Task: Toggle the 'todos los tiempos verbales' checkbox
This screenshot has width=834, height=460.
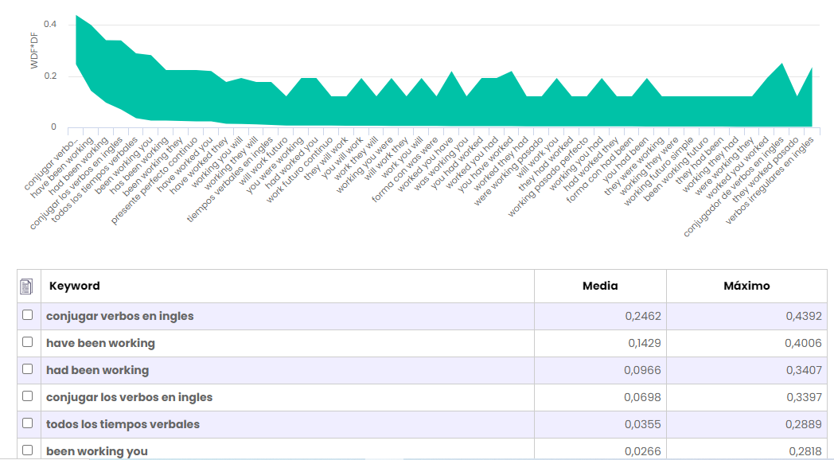Action: [28, 423]
